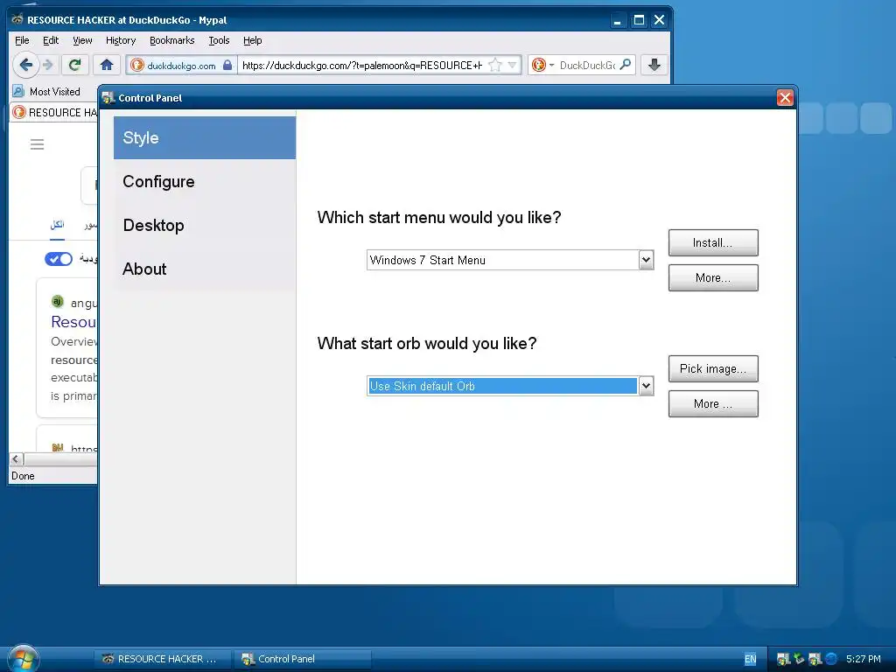Click the left arrow of Mypal's horizontal scrollbar

(16, 458)
